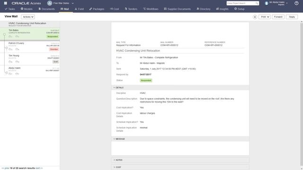This screenshot has width=303, height=170.
Task: Open the Directory menu
Action: coord(204,9)
